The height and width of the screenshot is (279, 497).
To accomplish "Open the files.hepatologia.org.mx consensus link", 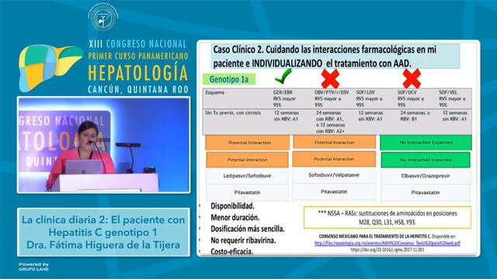I will (387, 243).
